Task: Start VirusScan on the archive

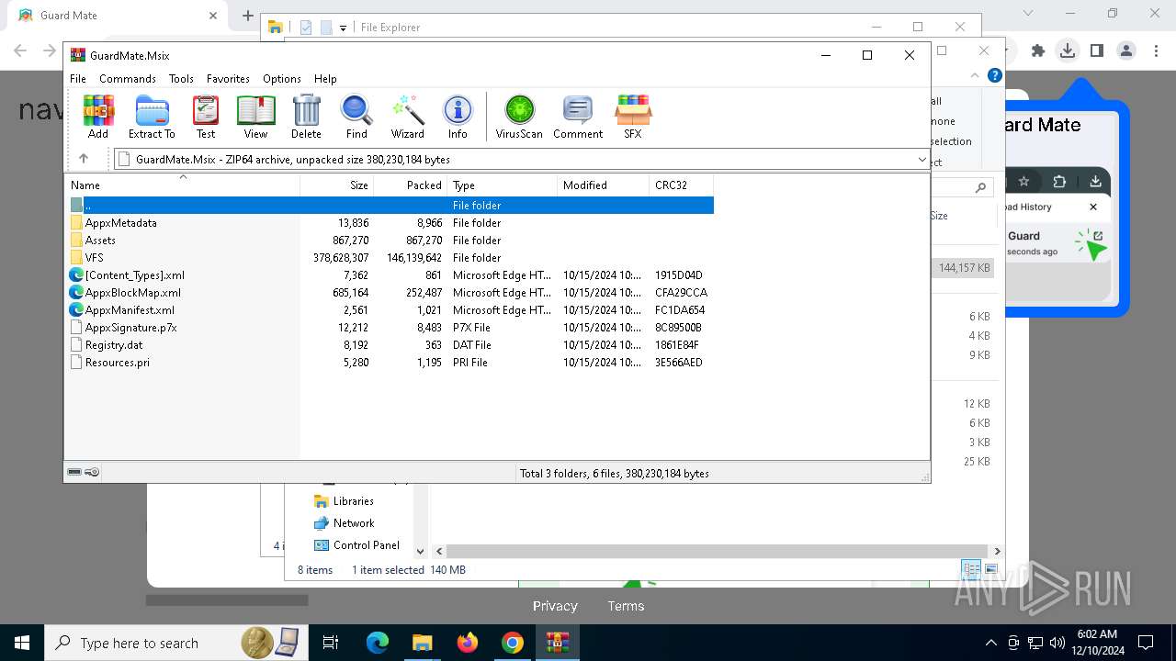Action: [x=519, y=117]
